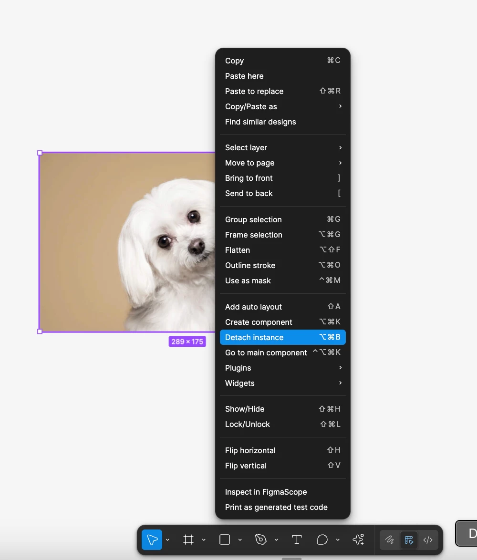Open Move to page submenu

coord(283,163)
